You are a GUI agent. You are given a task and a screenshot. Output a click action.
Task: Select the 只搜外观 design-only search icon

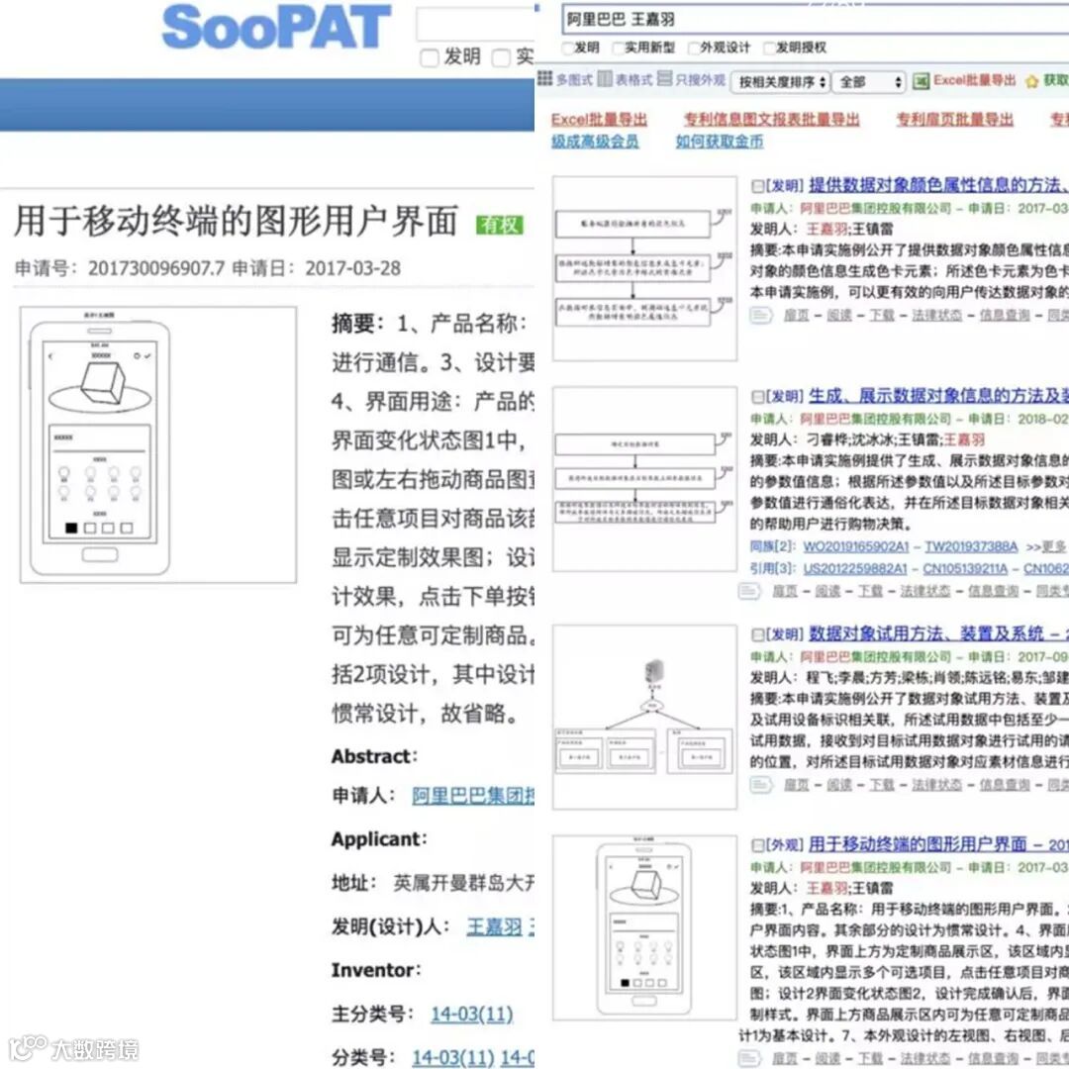665,79
